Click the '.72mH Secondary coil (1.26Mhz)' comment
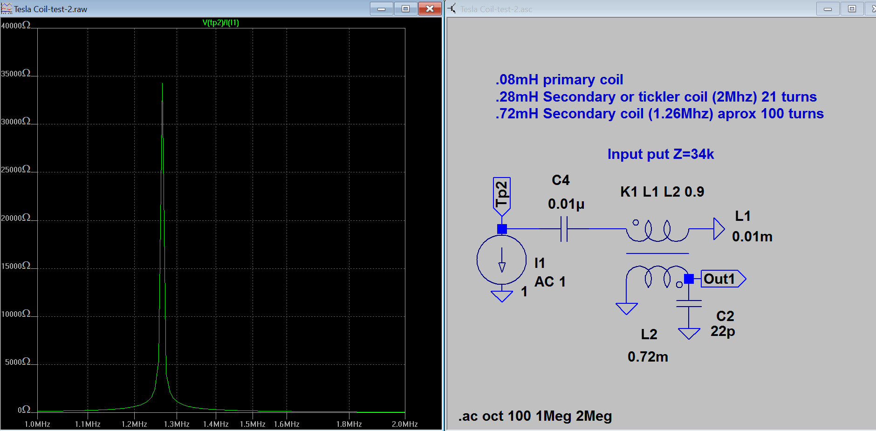876x431 pixels. (659, 113)
